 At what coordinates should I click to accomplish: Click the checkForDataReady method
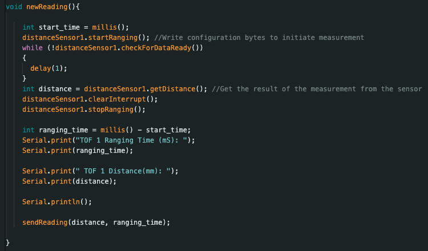156,48
